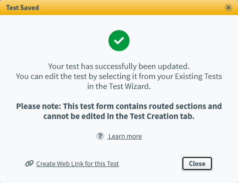The image size is (238, 183).
Task: Click the question mark help icon
Action: click(100, 136)
